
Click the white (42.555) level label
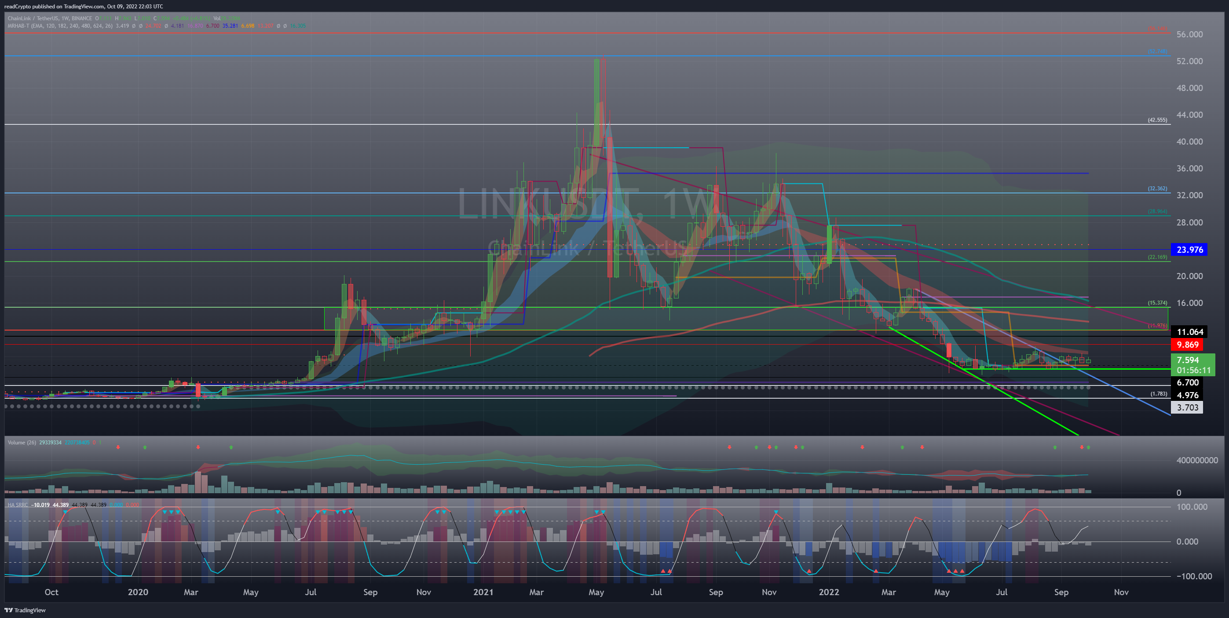click(1157, 120)
